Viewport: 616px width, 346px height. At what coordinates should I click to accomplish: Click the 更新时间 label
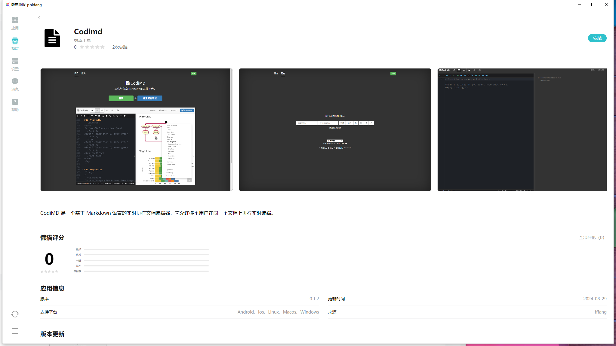click(x=336, y=299)
